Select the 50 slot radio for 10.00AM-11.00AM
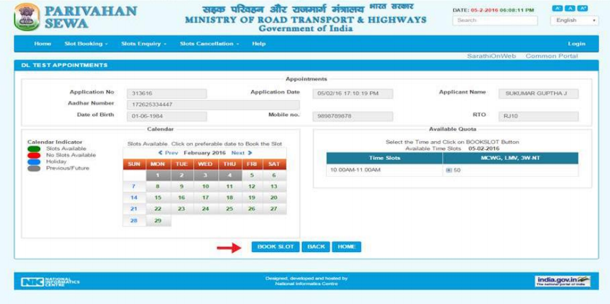 point(449,170)
